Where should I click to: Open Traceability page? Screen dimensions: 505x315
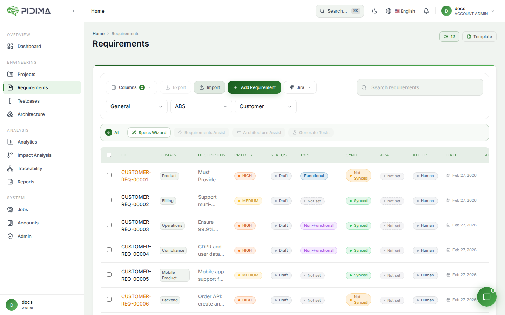click(42, 168)
